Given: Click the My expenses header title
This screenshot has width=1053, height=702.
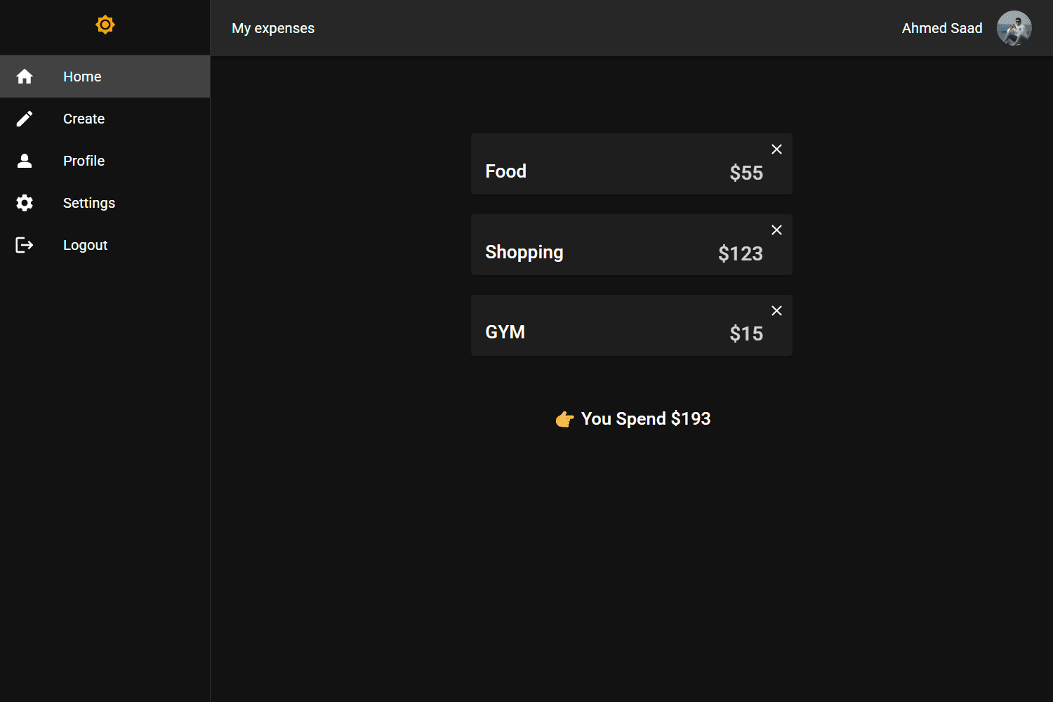Looking at the screenshot, I should point(273,28).
